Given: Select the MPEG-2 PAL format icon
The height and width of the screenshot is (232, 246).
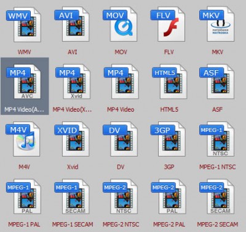Looking at the screenshot, I should (169, 197).
